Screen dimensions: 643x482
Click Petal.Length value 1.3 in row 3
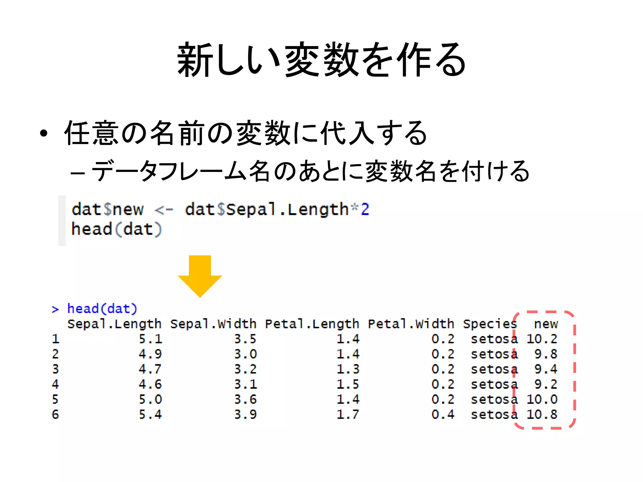point(348,369)
